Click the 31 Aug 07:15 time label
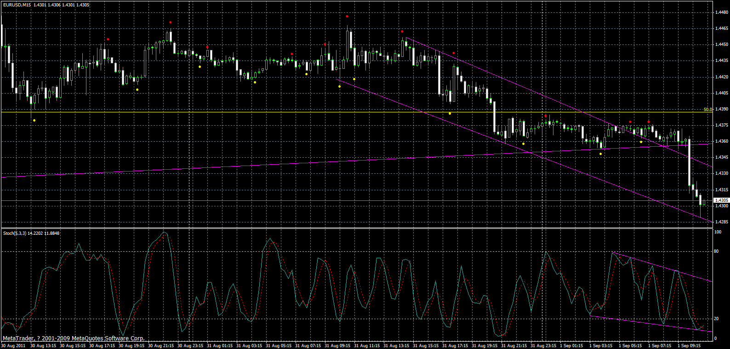The image size is (730, 349). click(x=308, y=346)
